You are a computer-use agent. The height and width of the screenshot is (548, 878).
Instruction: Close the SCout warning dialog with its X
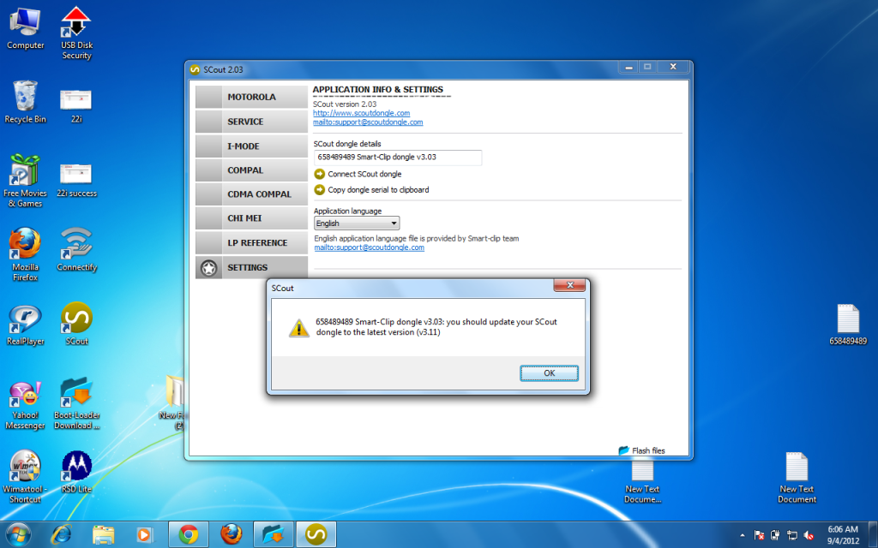click(569, 285)
